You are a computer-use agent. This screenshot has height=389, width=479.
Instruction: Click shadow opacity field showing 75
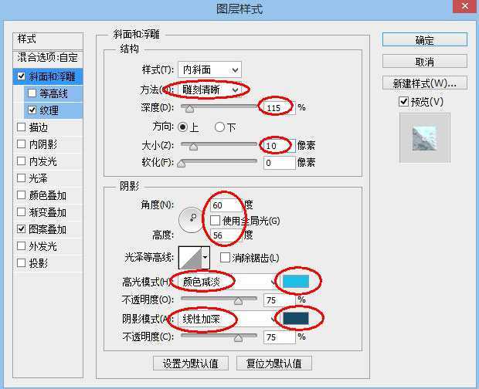coord(280,337)
